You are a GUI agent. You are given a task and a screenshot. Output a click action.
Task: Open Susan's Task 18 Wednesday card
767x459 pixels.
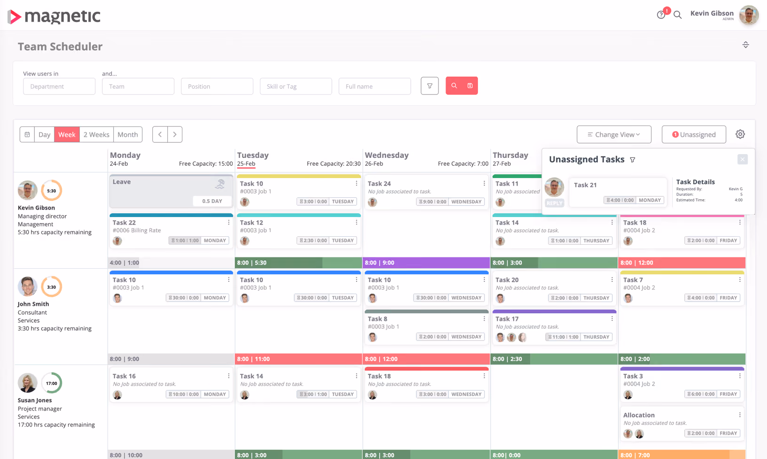tap(427, 385)
